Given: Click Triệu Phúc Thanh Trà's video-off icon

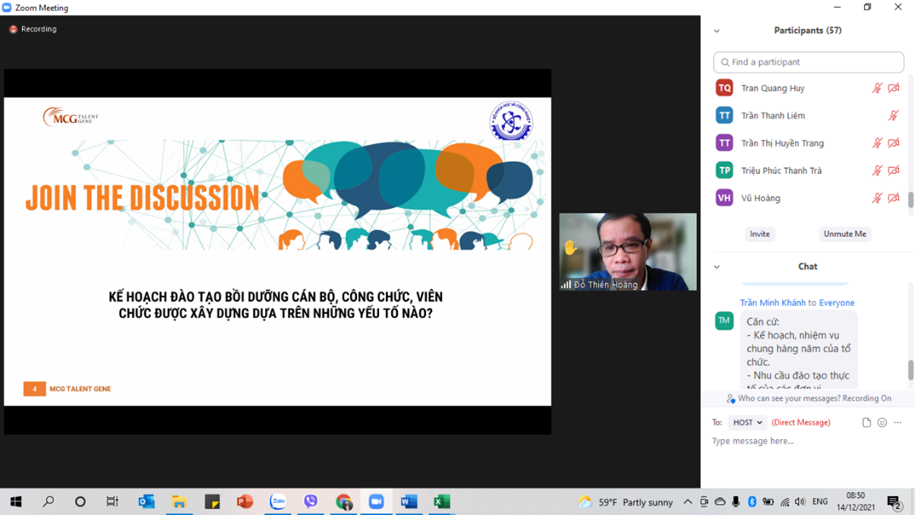Looking at the screenshot, I should point(894,170).
